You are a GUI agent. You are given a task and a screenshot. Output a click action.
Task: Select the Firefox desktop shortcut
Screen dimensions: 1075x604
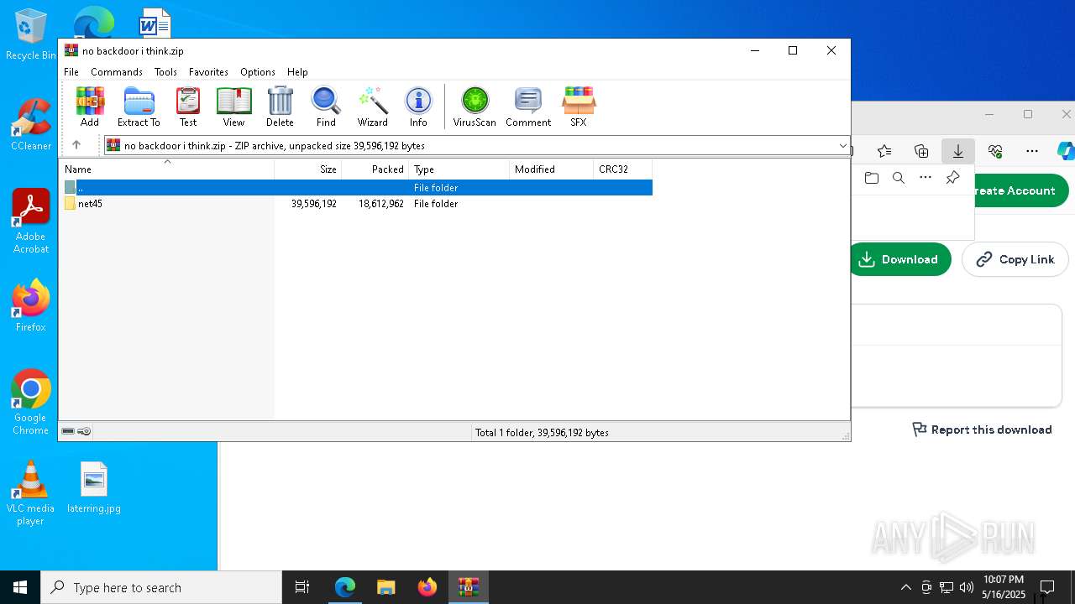pyautogui.click(x=30, y=305)
